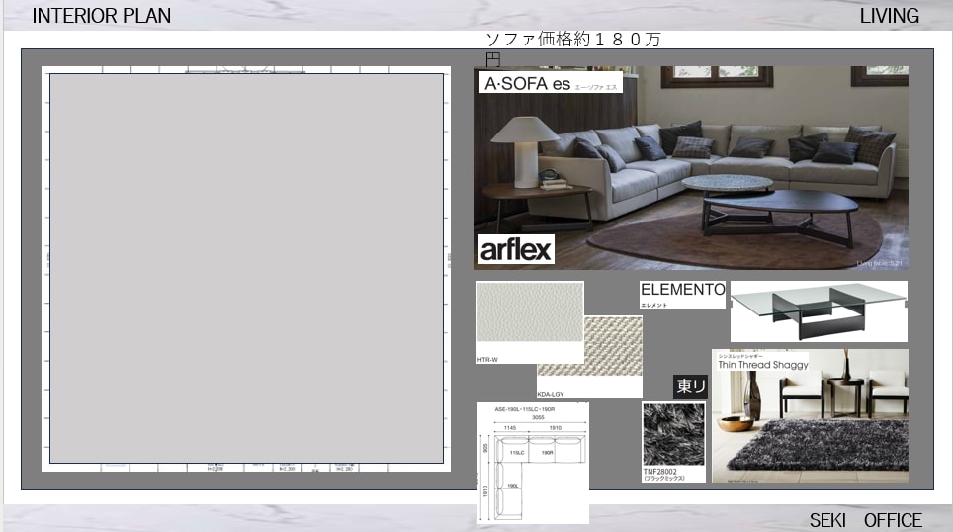Click the 東リ brand label
The image size is (953, 532).
[x=690, y=387]
